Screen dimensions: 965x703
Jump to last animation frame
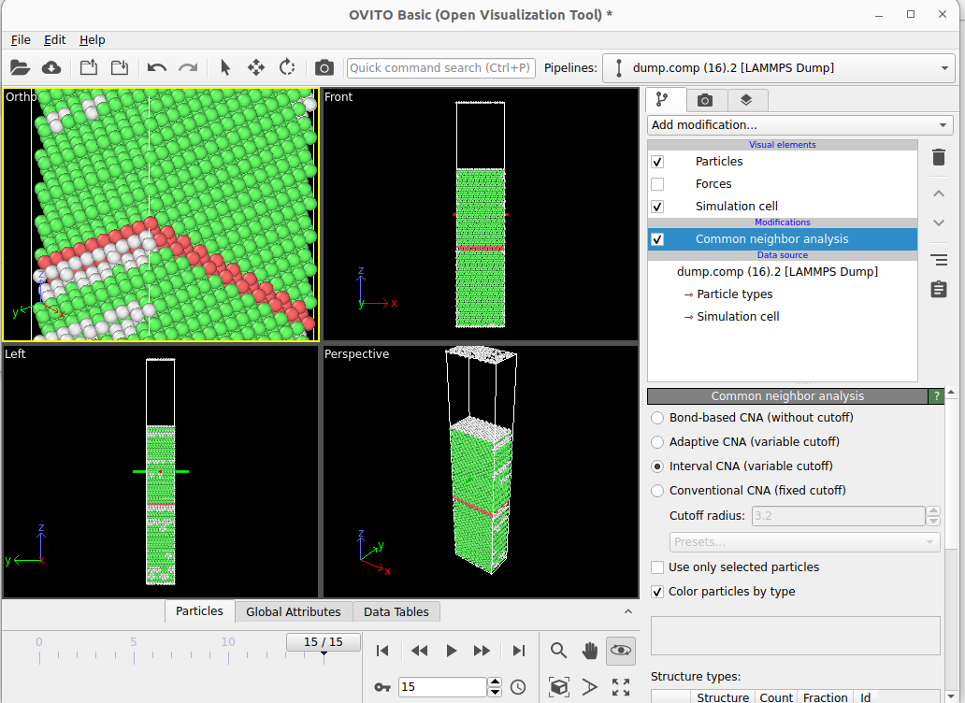pos(519,651)
